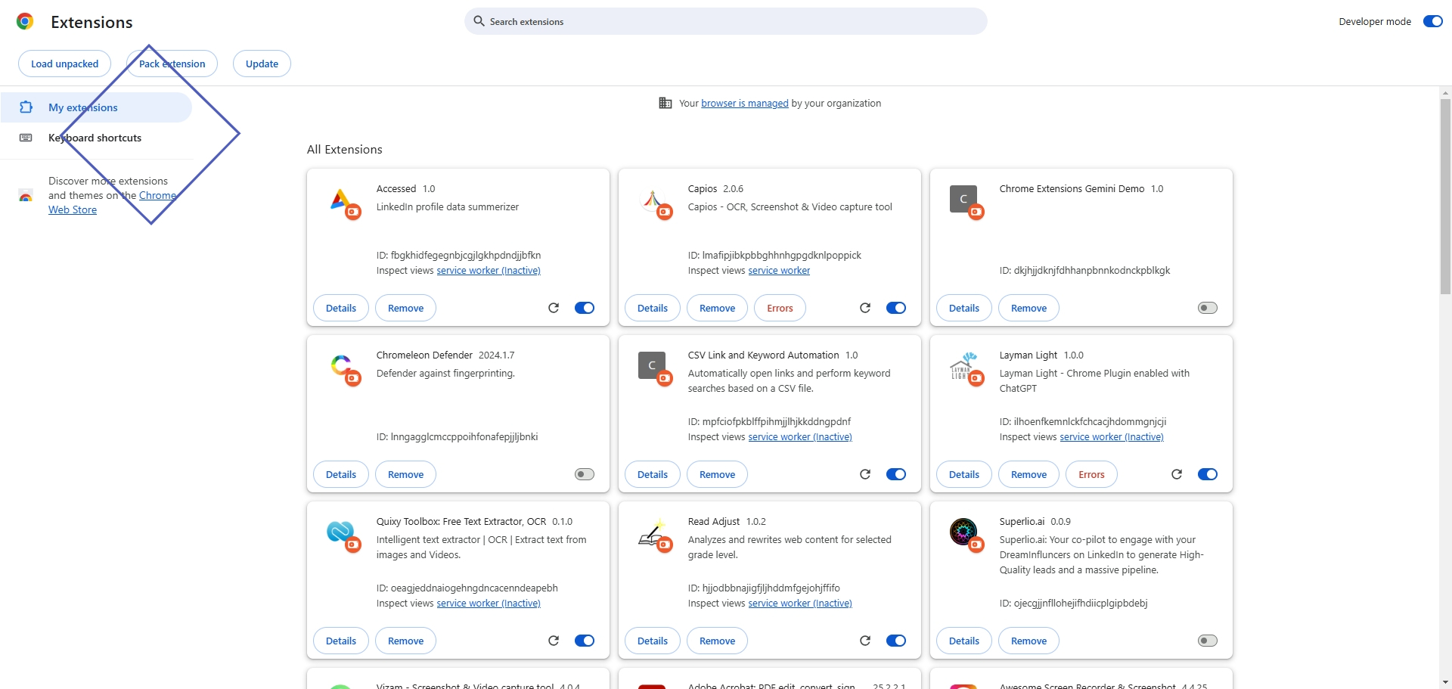The width and height of the screenshot is (1452, 689).
Task: Disable the Capios extension
Action: click(x=896, y=308)
